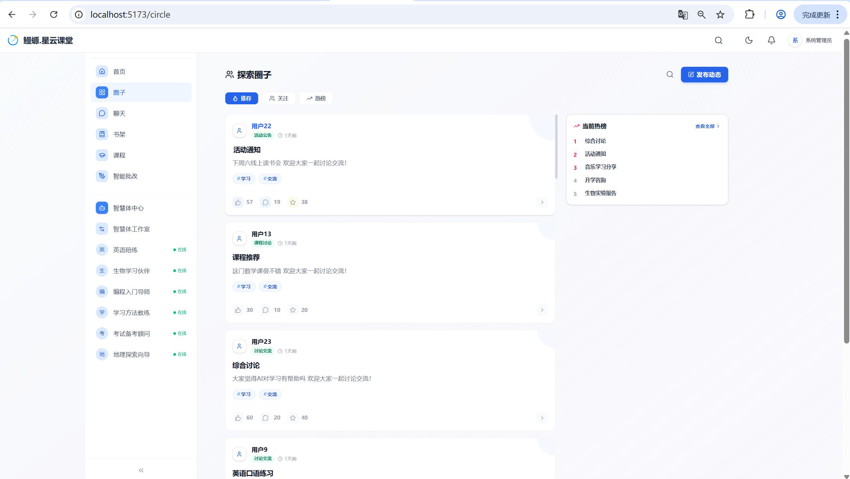The width and height of the screenshot is (850, 479).
Task: Open hot topic 生物实验报告
Action: [x=600, y=193]
